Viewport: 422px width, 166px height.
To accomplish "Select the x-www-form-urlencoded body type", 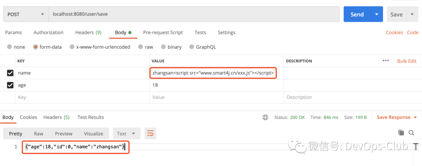I will tap(100, 47).
